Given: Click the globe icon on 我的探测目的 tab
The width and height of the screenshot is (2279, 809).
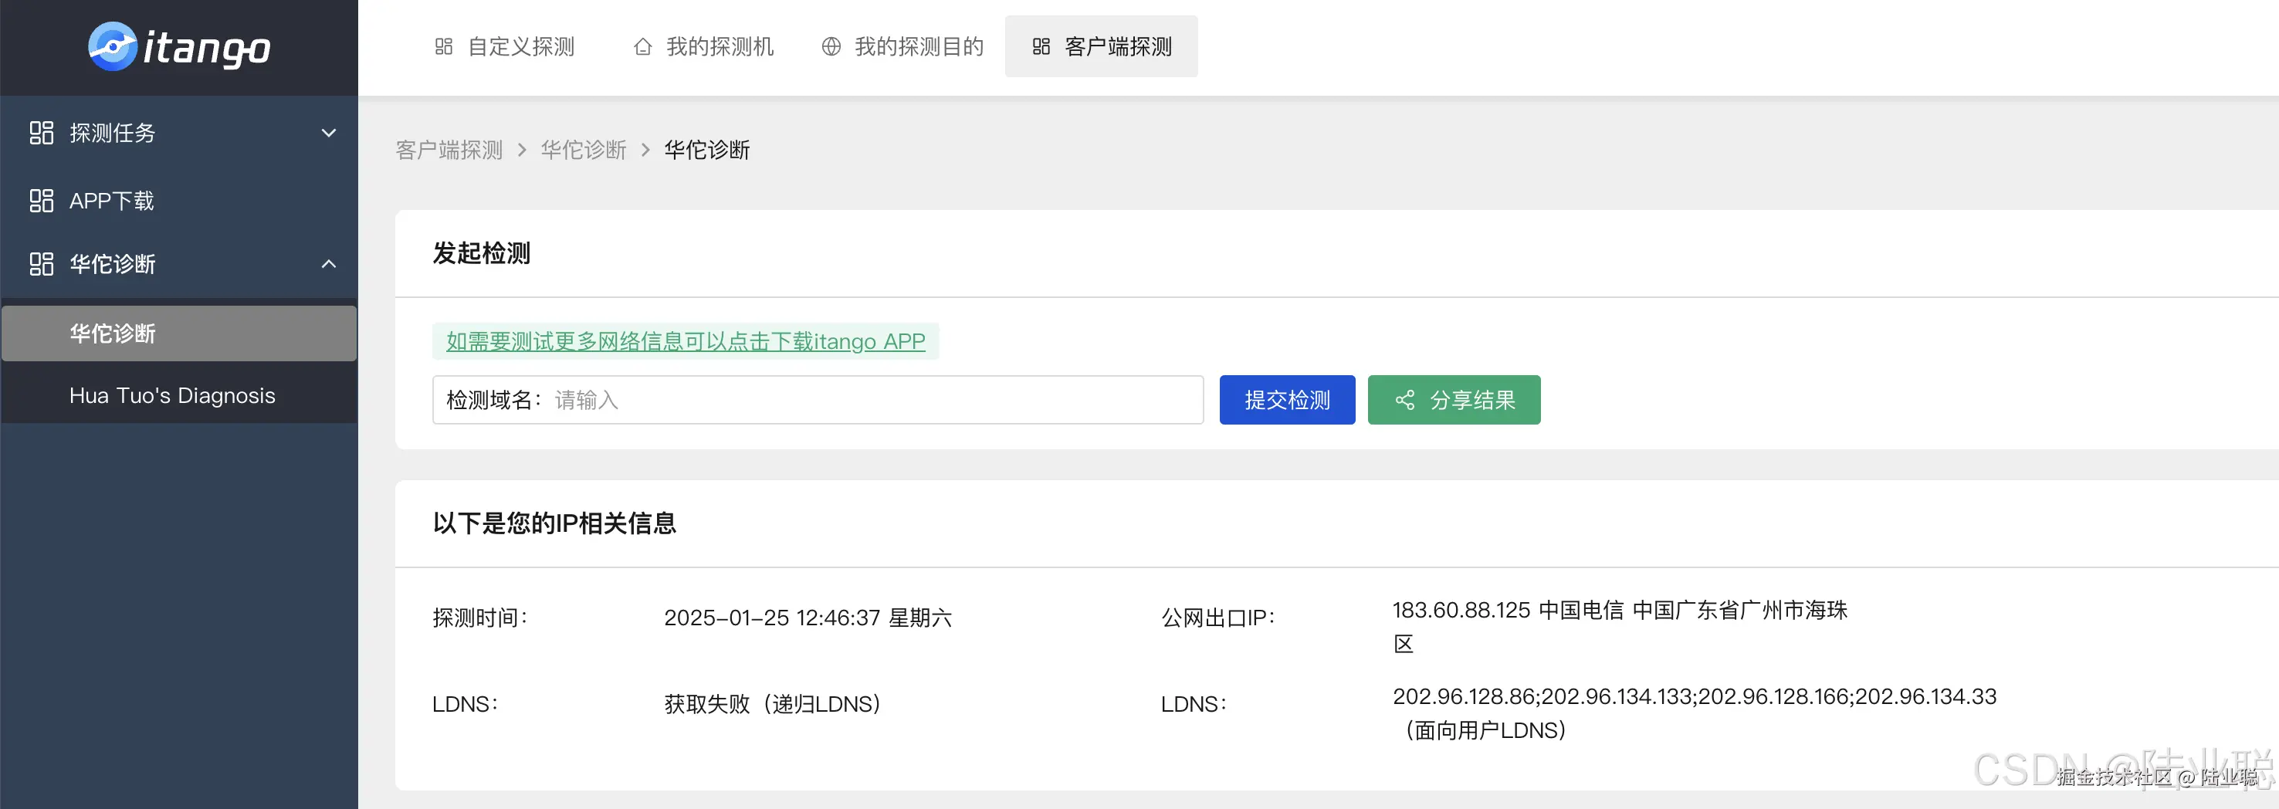Looking at the screenshot, I should tap(831, 47).
